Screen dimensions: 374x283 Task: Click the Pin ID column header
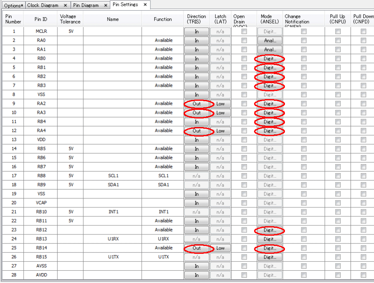[41, 19]
